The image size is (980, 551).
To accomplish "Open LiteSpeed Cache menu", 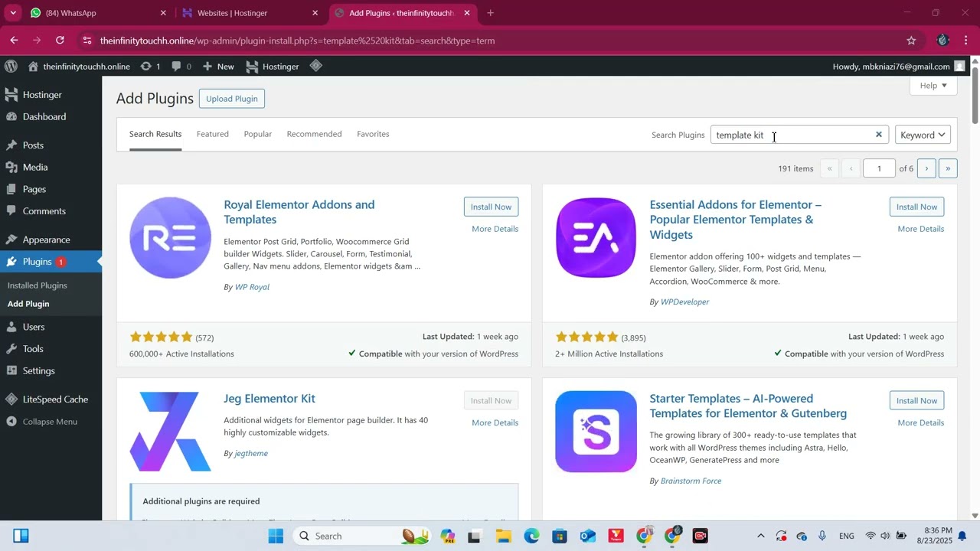I will 51,399.
